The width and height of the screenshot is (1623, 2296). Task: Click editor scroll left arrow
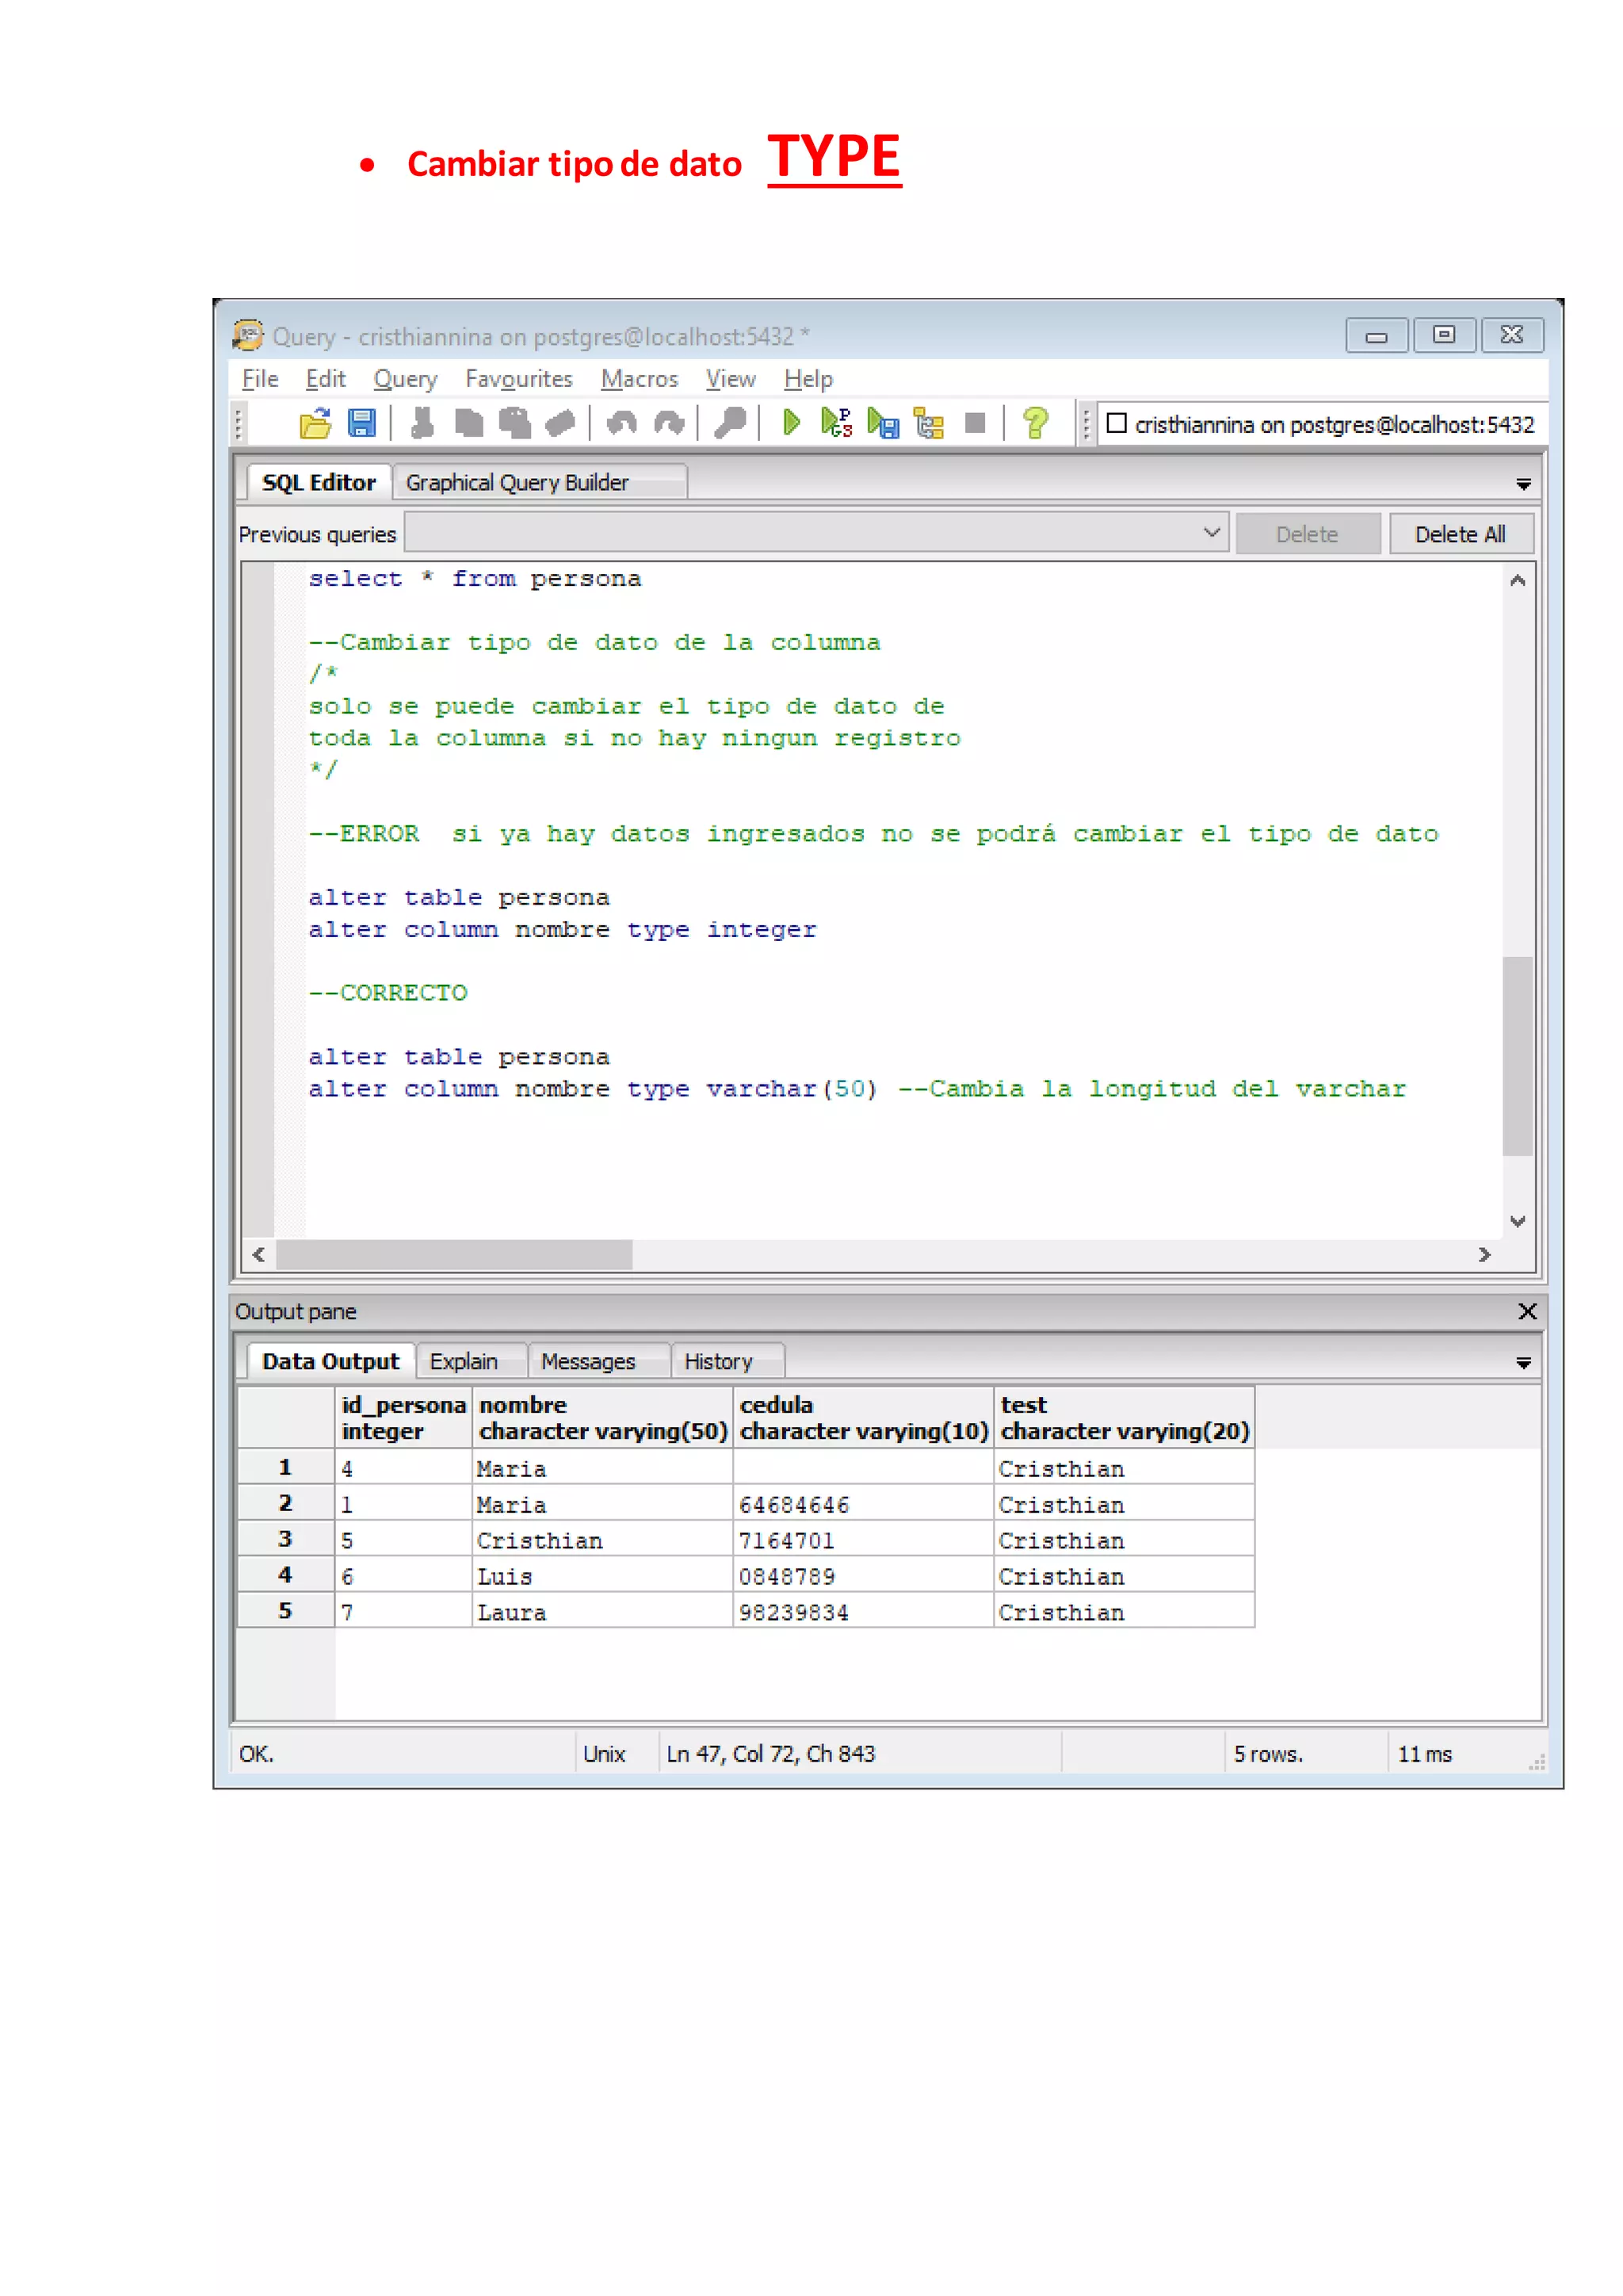(260, 1254)
